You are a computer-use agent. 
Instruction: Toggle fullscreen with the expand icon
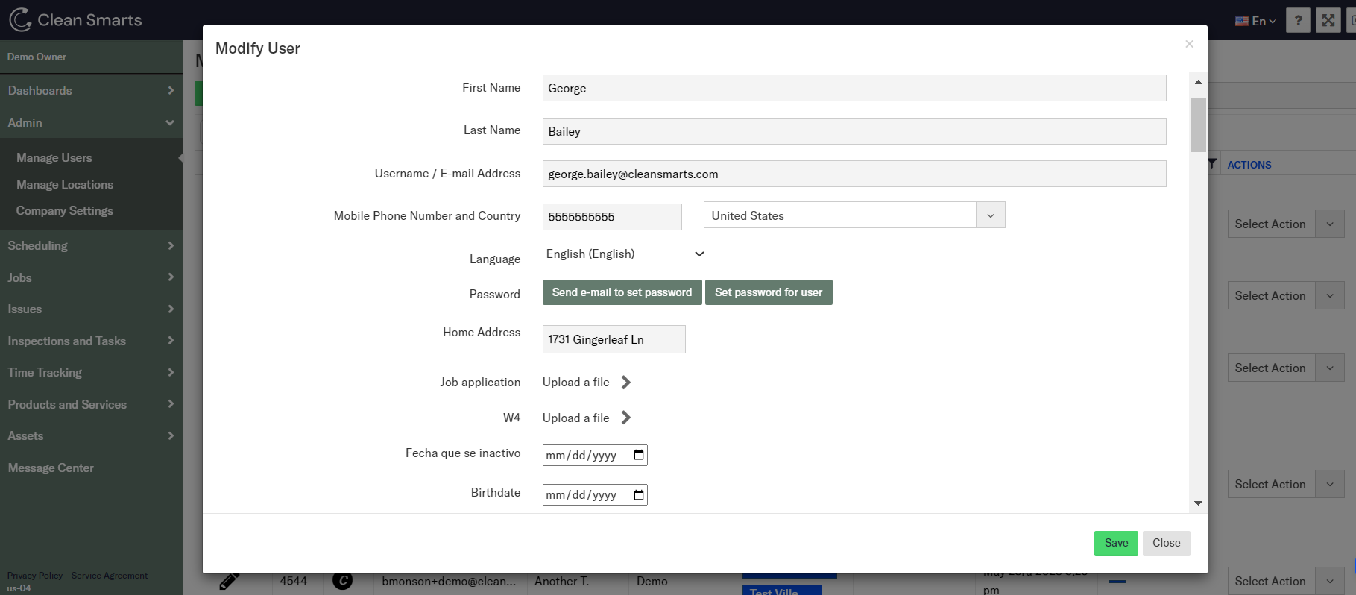(x=1328, y=20)
